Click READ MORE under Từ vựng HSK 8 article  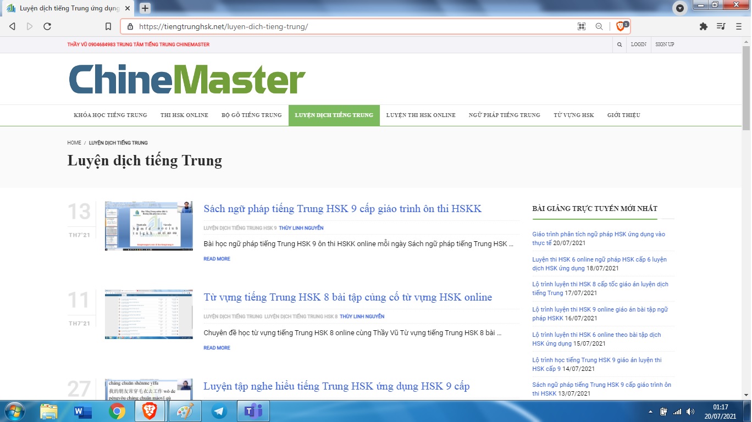217,348
